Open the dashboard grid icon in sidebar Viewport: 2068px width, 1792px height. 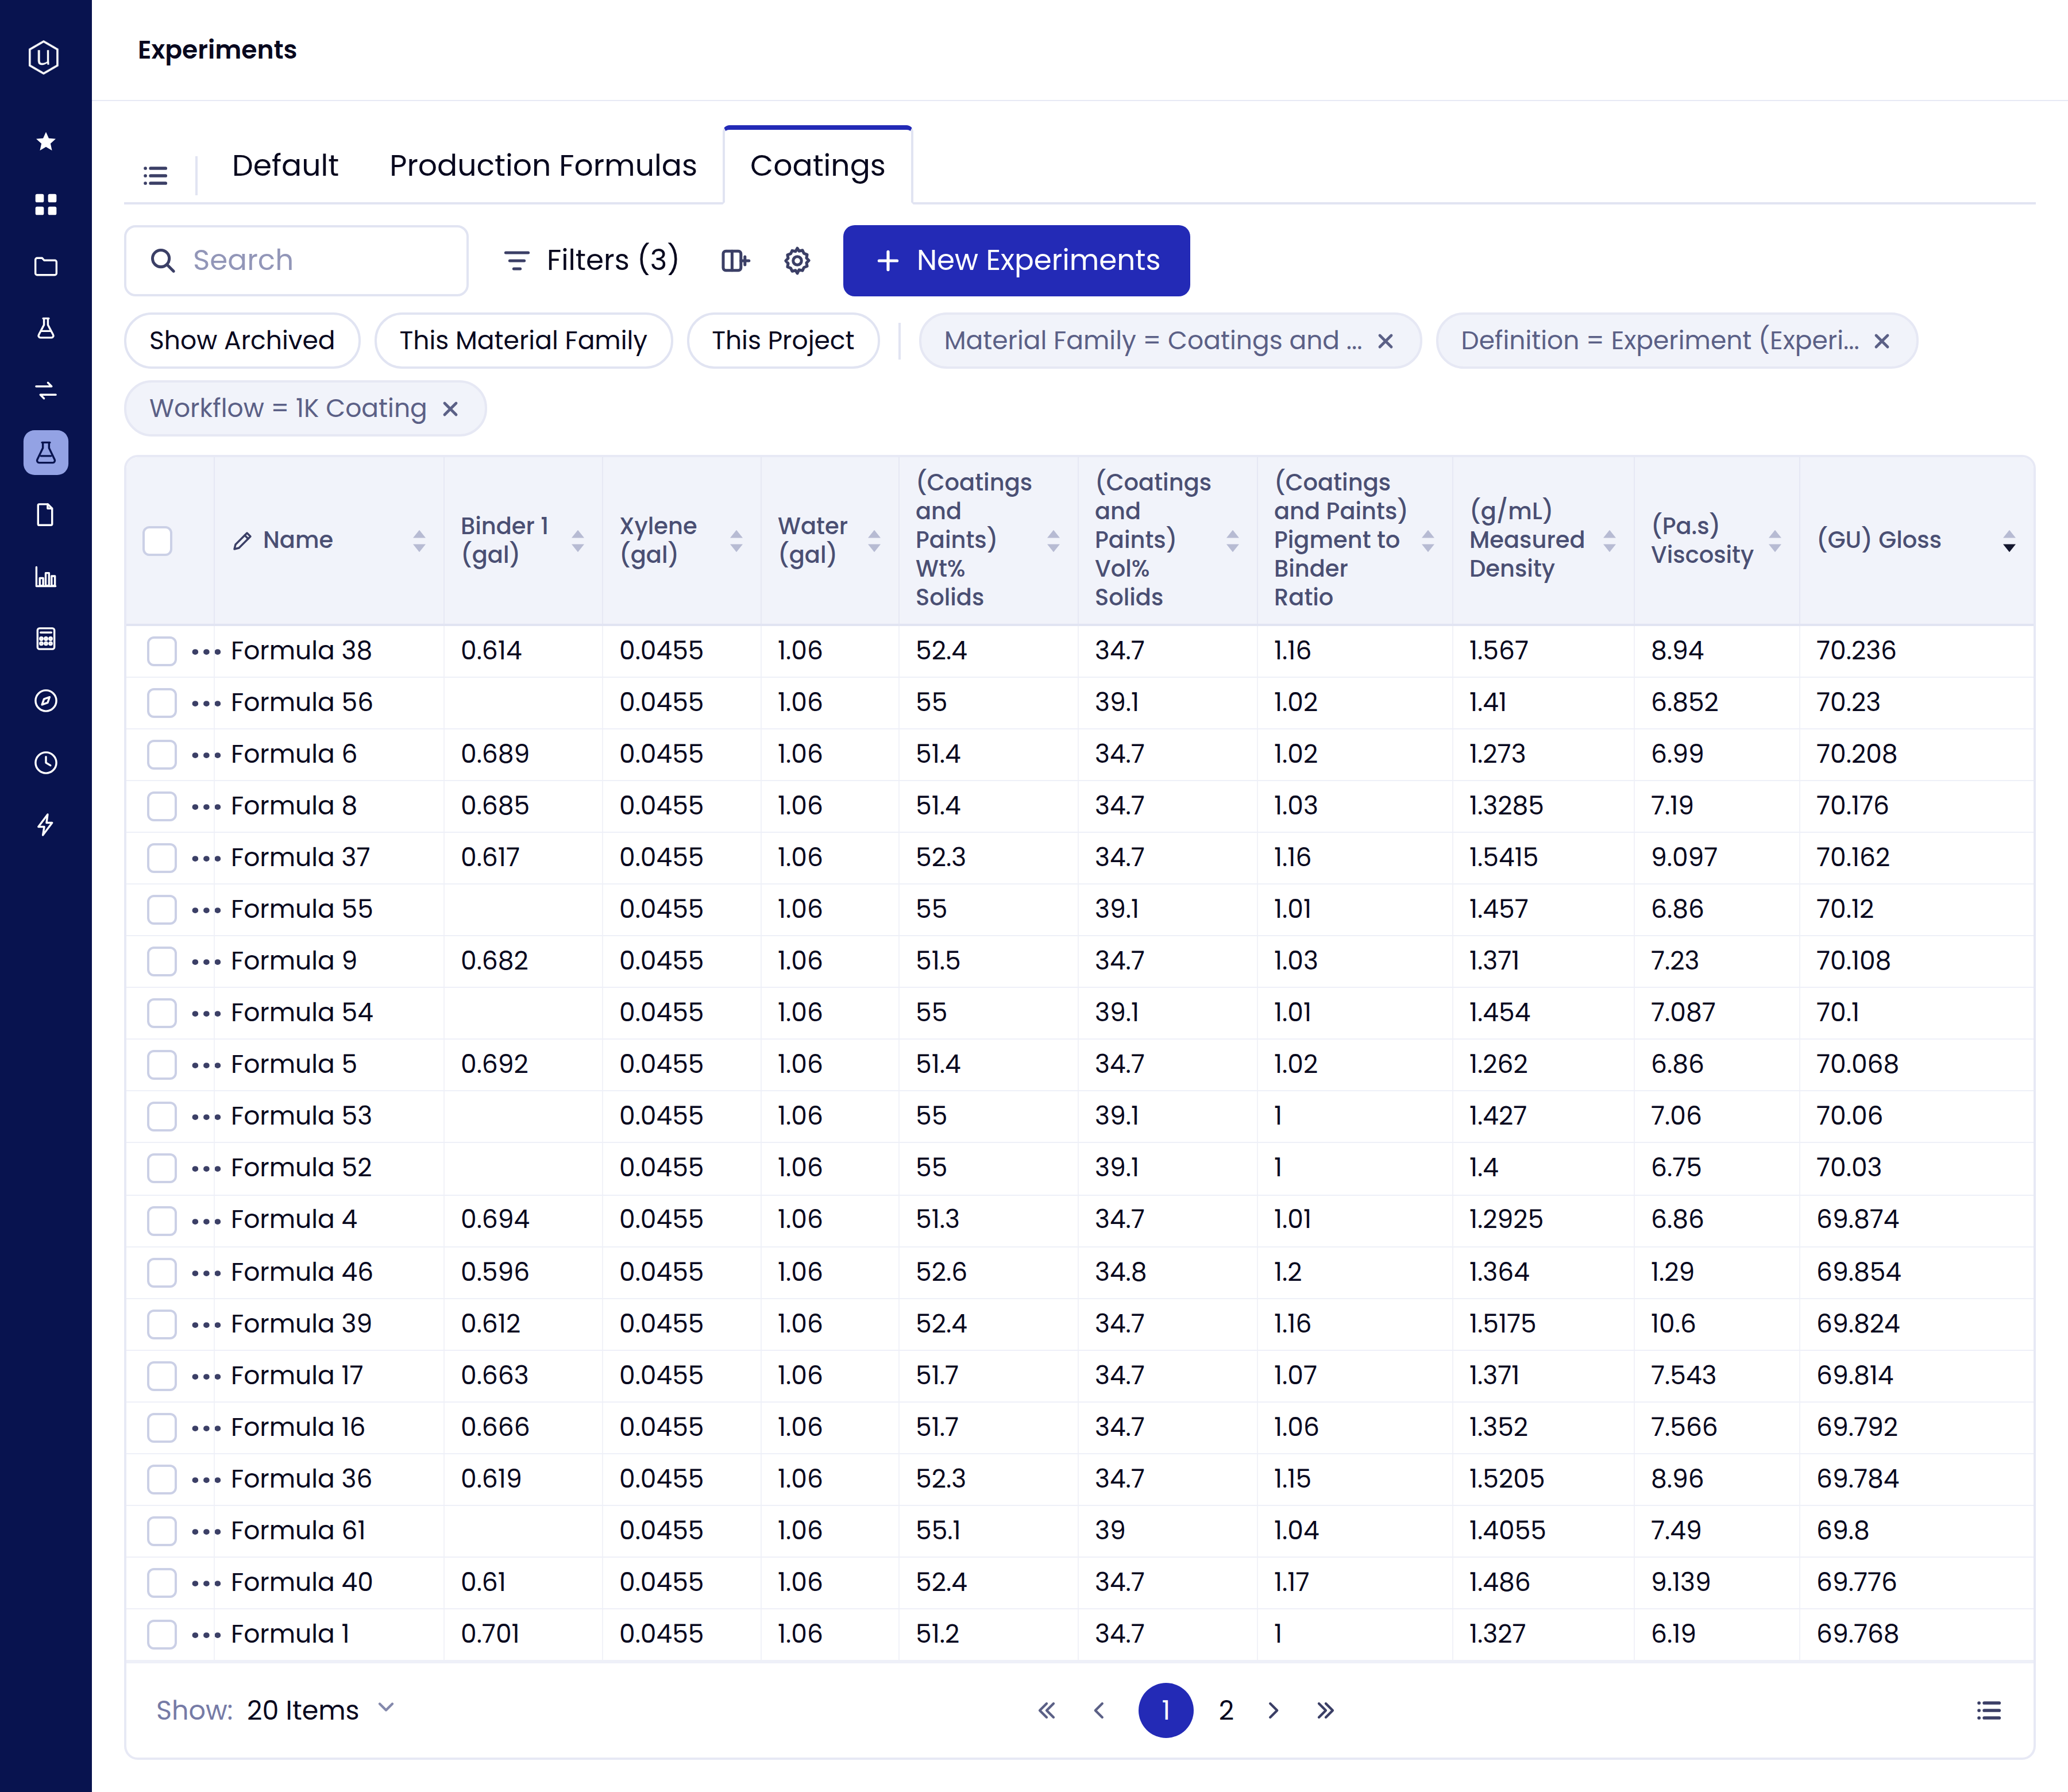click(45, 204)
